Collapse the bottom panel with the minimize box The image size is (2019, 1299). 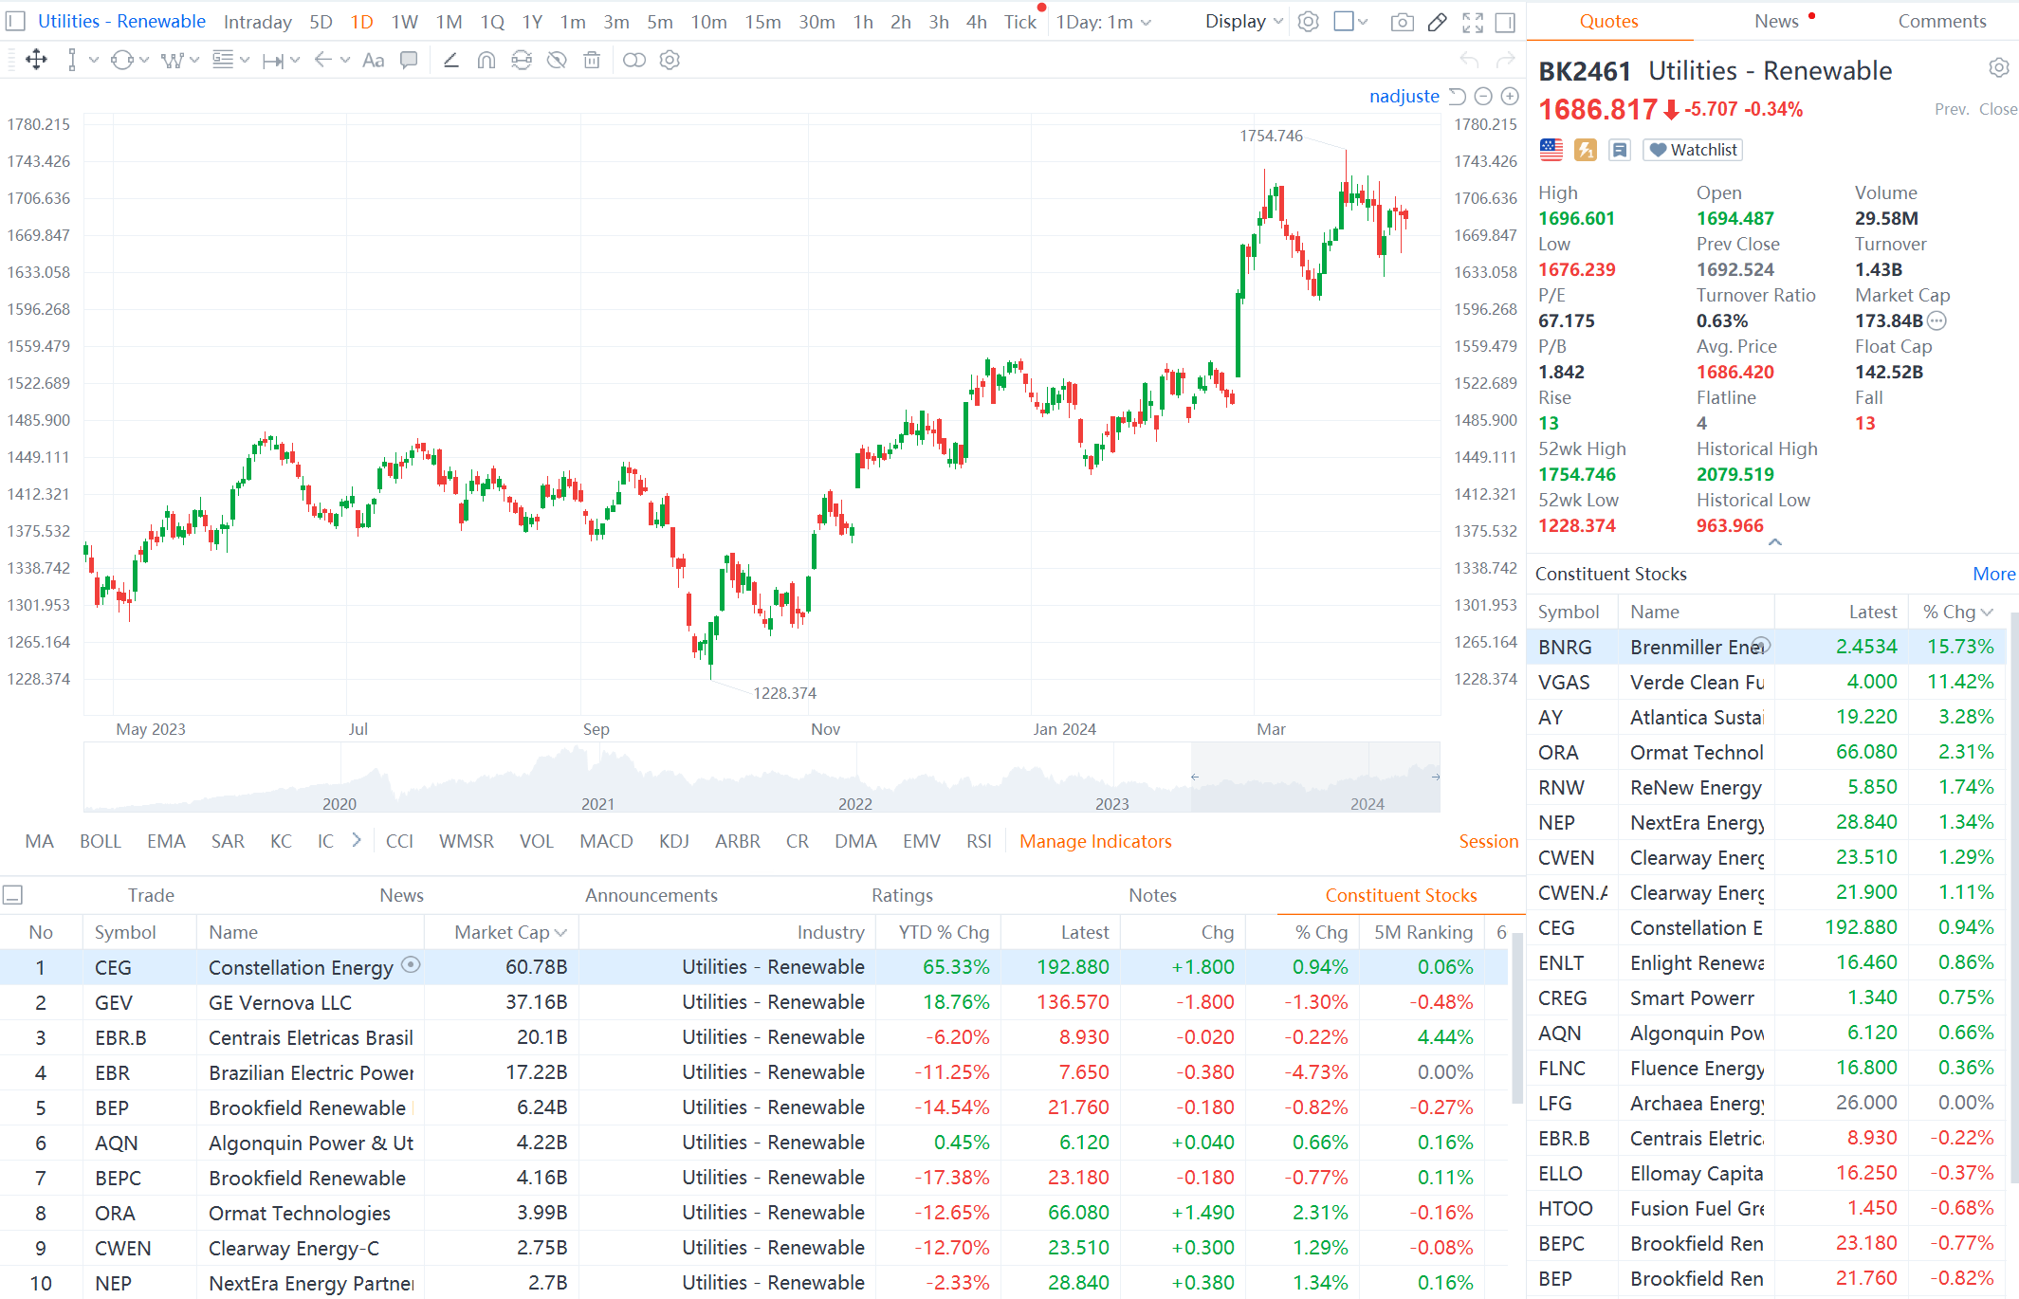click(x=13, y=895)
